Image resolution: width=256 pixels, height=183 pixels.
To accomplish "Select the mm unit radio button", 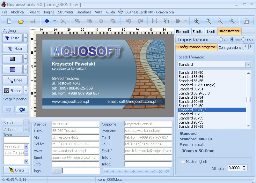I will pos(232,39).
